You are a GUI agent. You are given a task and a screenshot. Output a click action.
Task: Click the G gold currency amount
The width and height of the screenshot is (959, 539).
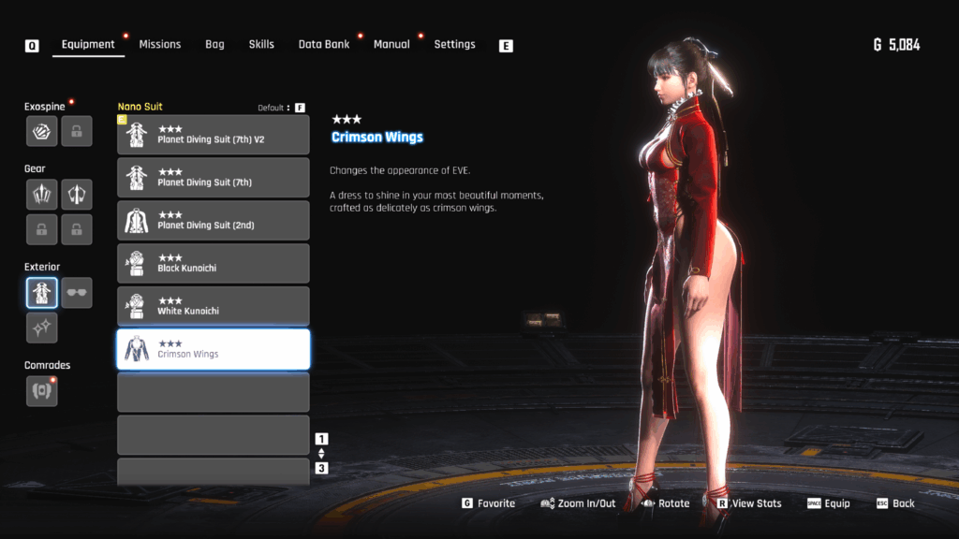(896, 45)
